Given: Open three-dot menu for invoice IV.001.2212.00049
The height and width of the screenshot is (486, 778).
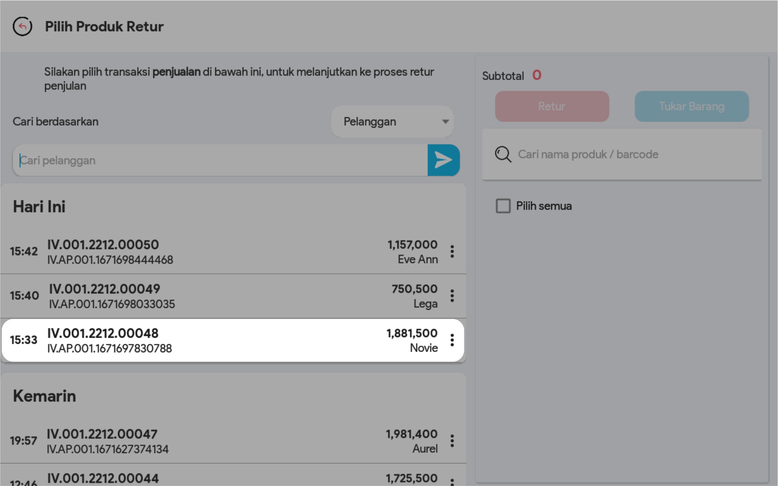Looking at the screenshot, I should coord(452,296).
